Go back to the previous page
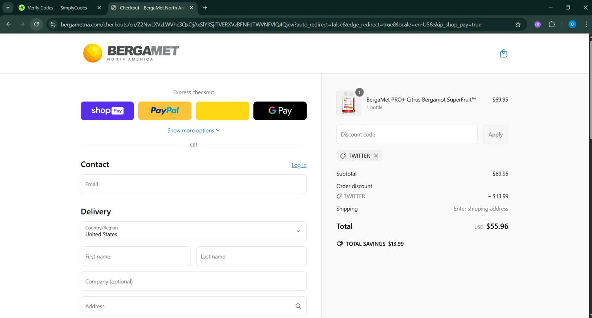This screenshot has width=592, height=318. tap(9, 24)
